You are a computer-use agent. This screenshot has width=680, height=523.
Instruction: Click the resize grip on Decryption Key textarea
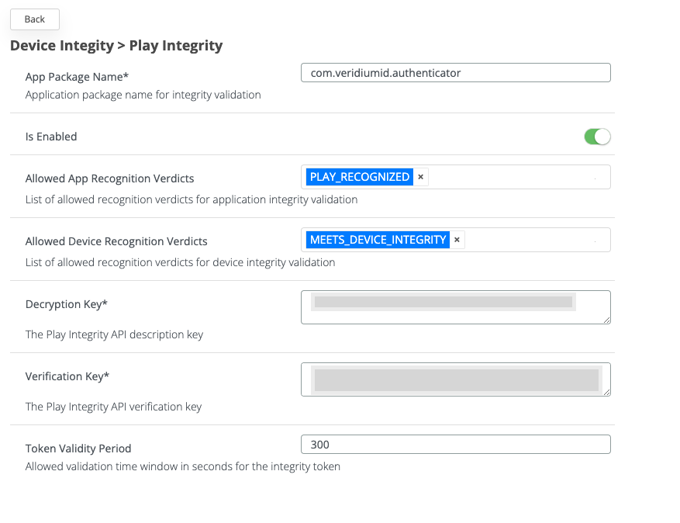605,320
